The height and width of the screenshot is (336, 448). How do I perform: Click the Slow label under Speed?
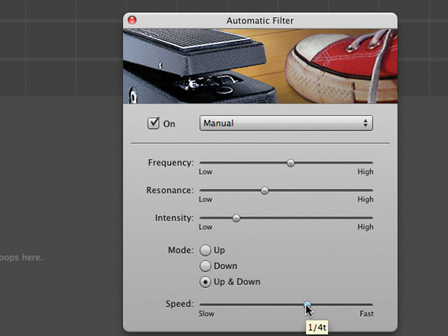(x=206, y=314)
